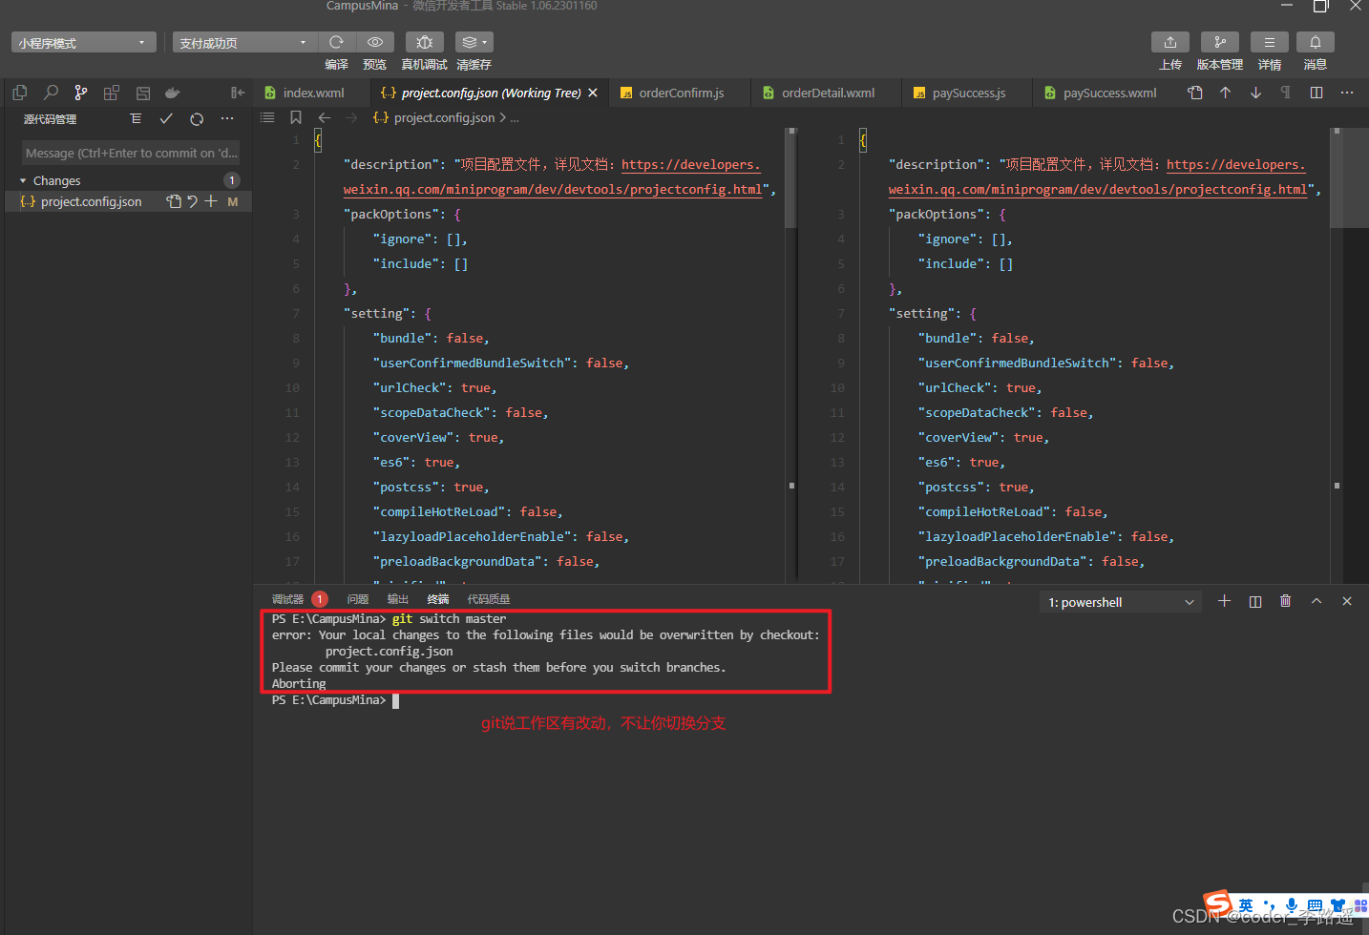
Task: Click the compile (编译) refresh icon
Action: 336,42
